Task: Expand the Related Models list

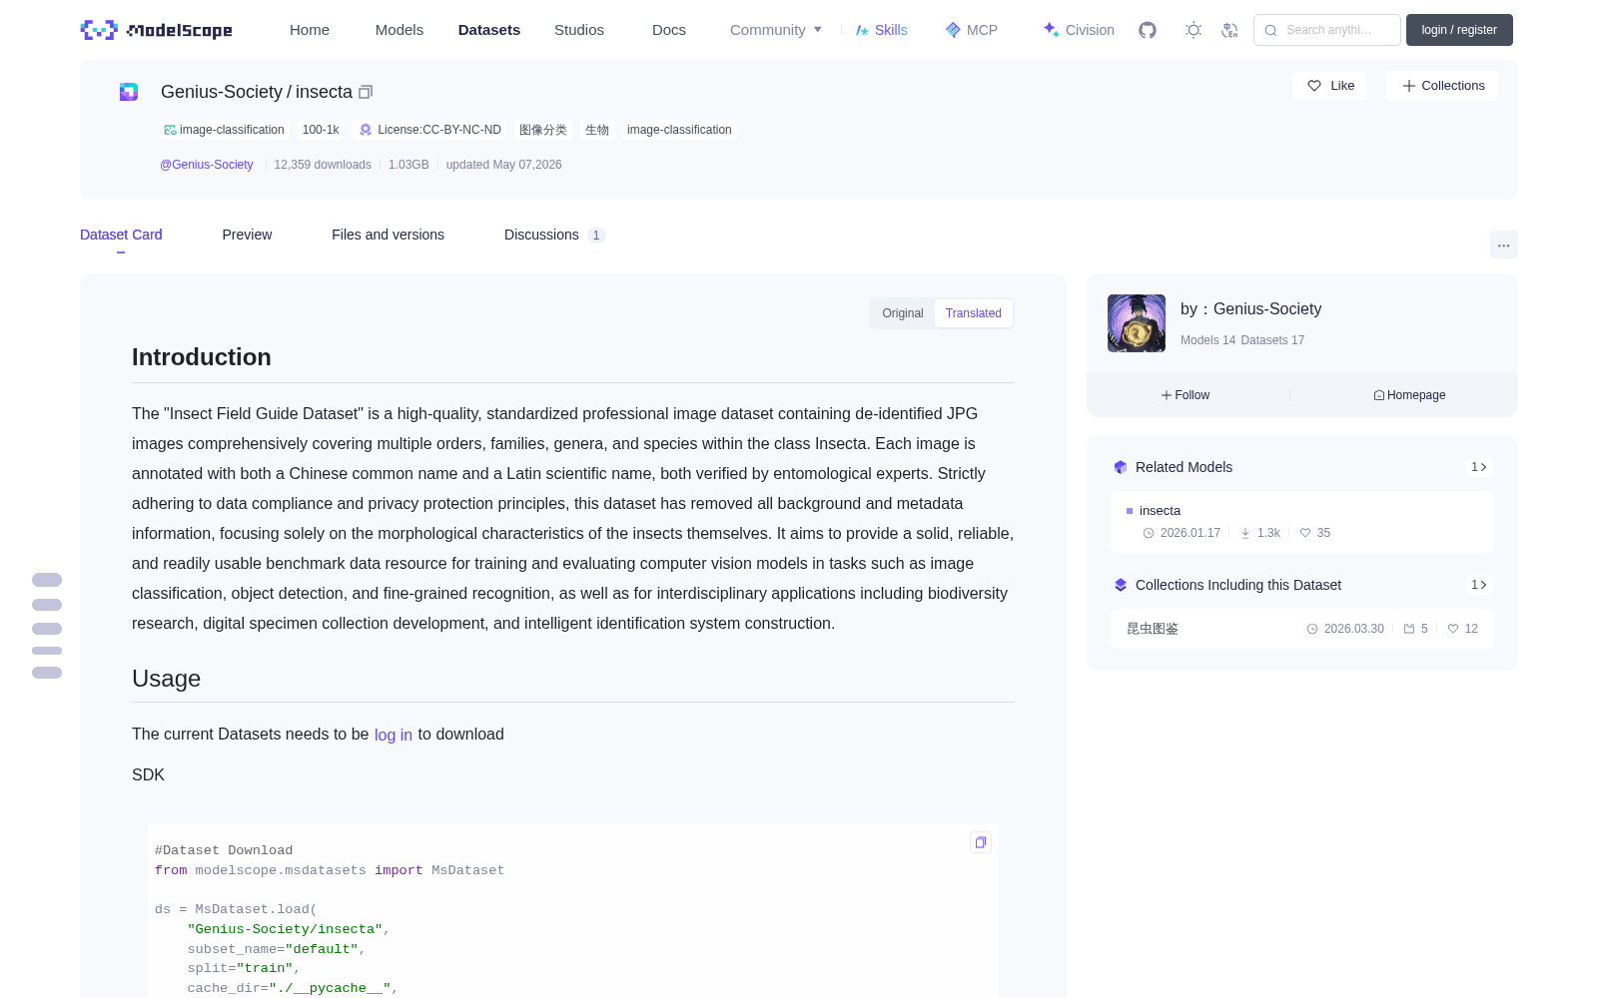Action: [1479, 467]
